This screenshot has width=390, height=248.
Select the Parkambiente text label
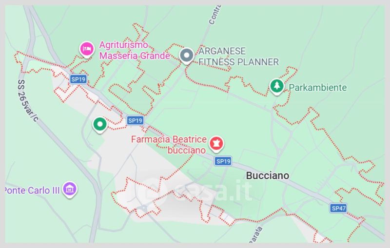318,88
